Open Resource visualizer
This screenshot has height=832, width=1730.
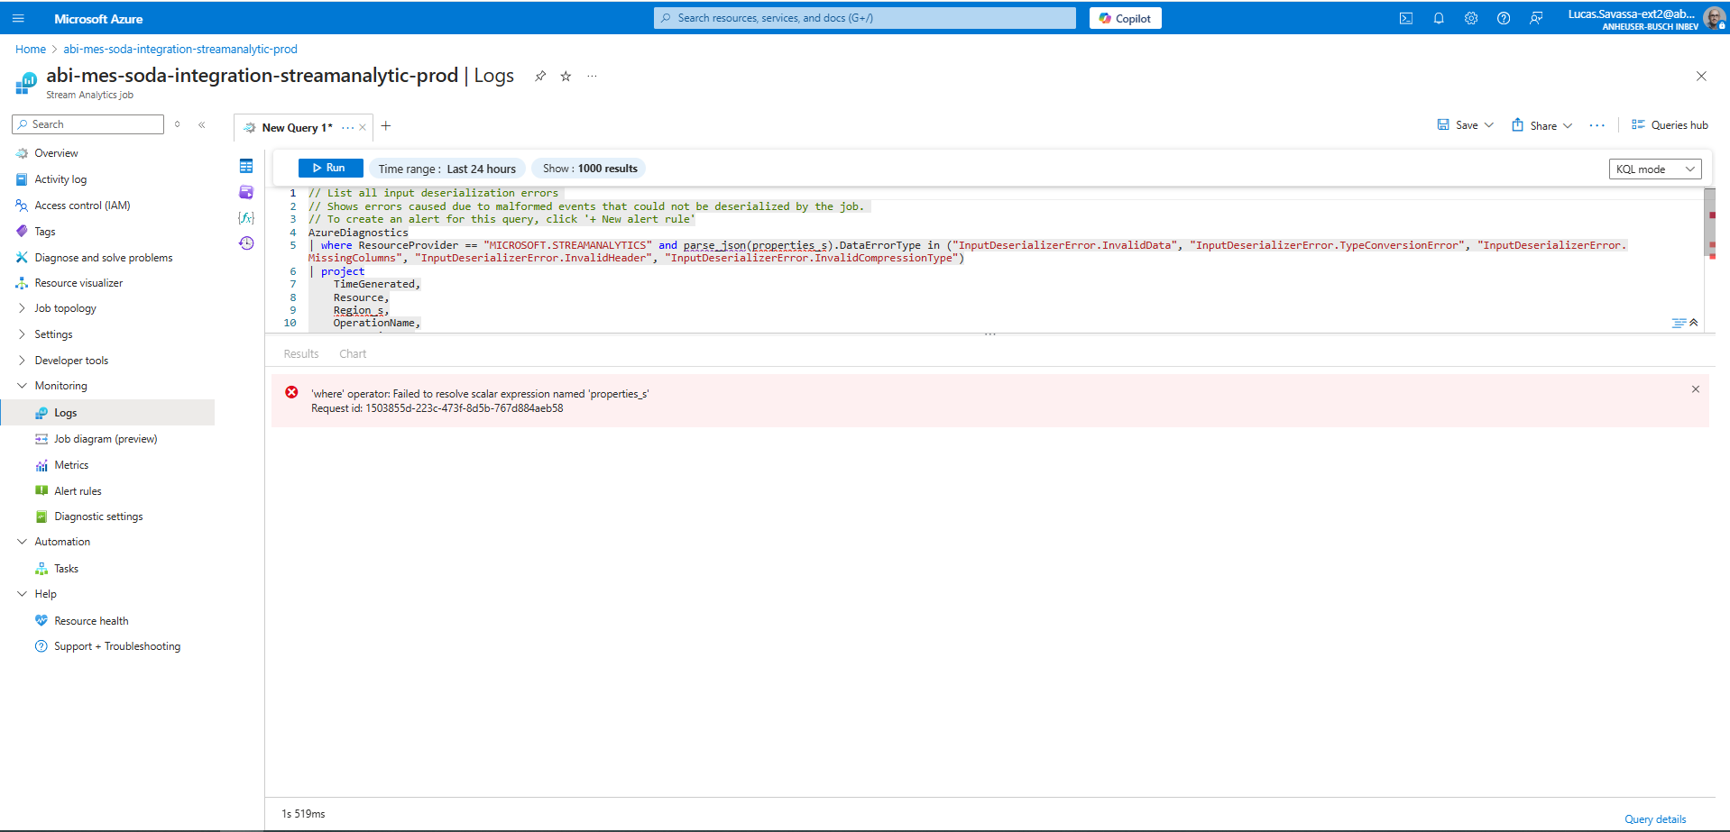point(78,283)
